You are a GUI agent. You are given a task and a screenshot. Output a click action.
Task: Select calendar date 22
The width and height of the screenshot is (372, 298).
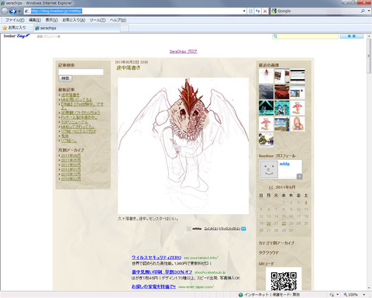point(284,223)
